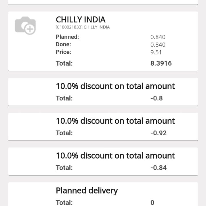Click the discount total value -0.92
This screenshot has width=206, height=206.
[x=158, y=133]
